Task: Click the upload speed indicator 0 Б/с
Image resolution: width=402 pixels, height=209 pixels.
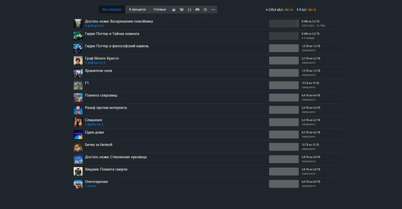Action: 301,10
